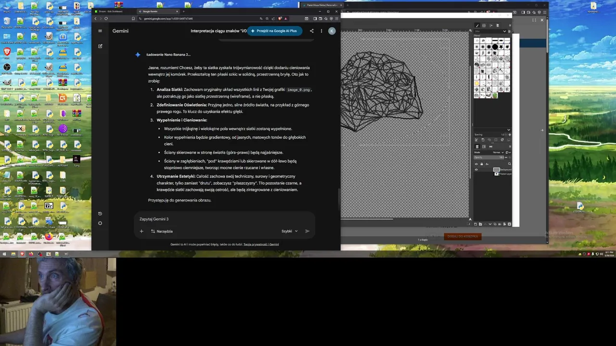Toggle visibility of the Background layer
The width and height of the screenshot is (616, 346).
pyautogui.click(x=476, y=170)
